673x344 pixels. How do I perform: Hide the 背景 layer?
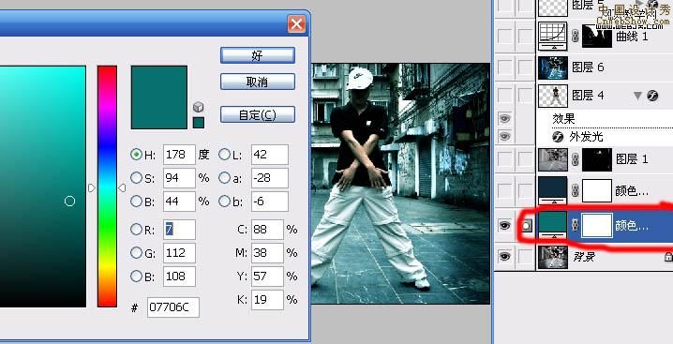[504, 257]
